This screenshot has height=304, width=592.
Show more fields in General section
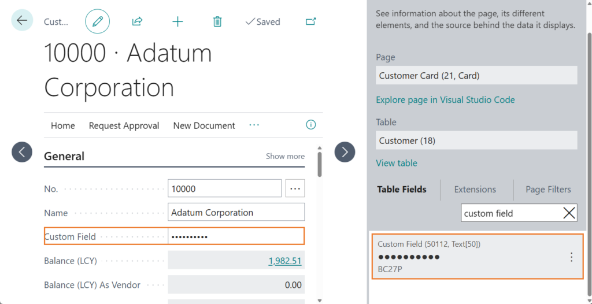(285, 156)
